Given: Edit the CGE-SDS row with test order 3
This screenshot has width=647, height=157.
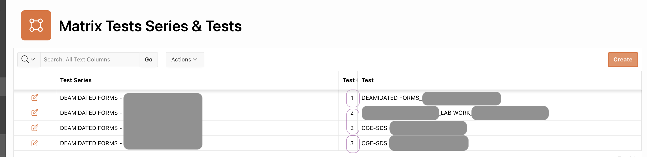Looking at the screenshot, I should pos(35,143).
